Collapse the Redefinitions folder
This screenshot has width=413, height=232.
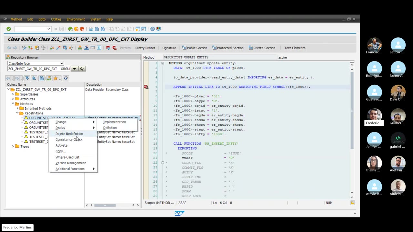17,113
